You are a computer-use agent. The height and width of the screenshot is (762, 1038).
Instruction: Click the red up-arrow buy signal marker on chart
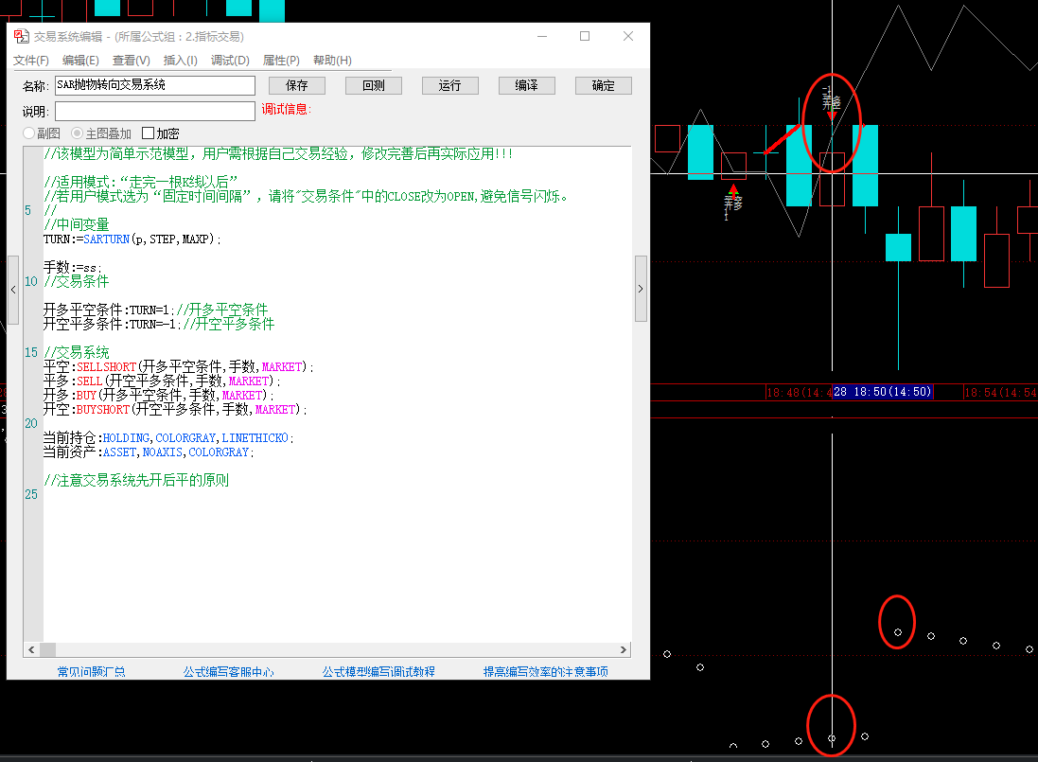[732, 190]
